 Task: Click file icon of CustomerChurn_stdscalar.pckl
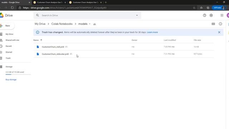pyautogui.click(x=38, y=54)
